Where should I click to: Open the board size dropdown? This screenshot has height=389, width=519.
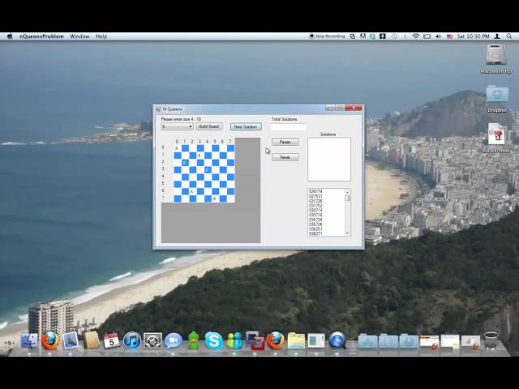coord(177,126)
